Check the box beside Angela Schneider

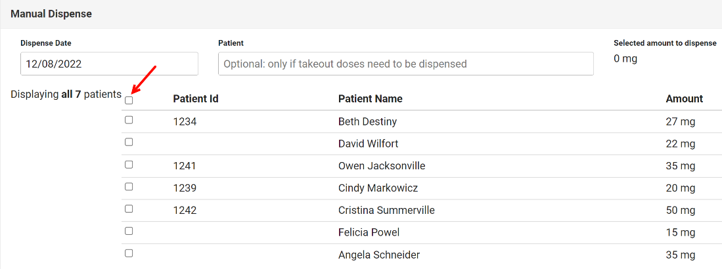tap(129, 253)
